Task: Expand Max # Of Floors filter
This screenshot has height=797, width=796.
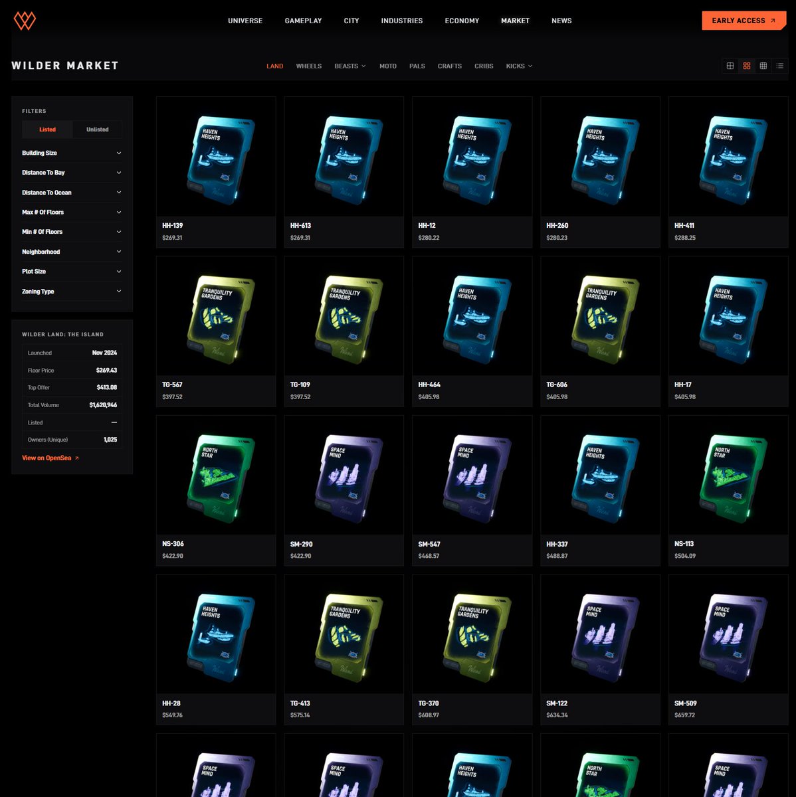Action: [x=72, y=212]
